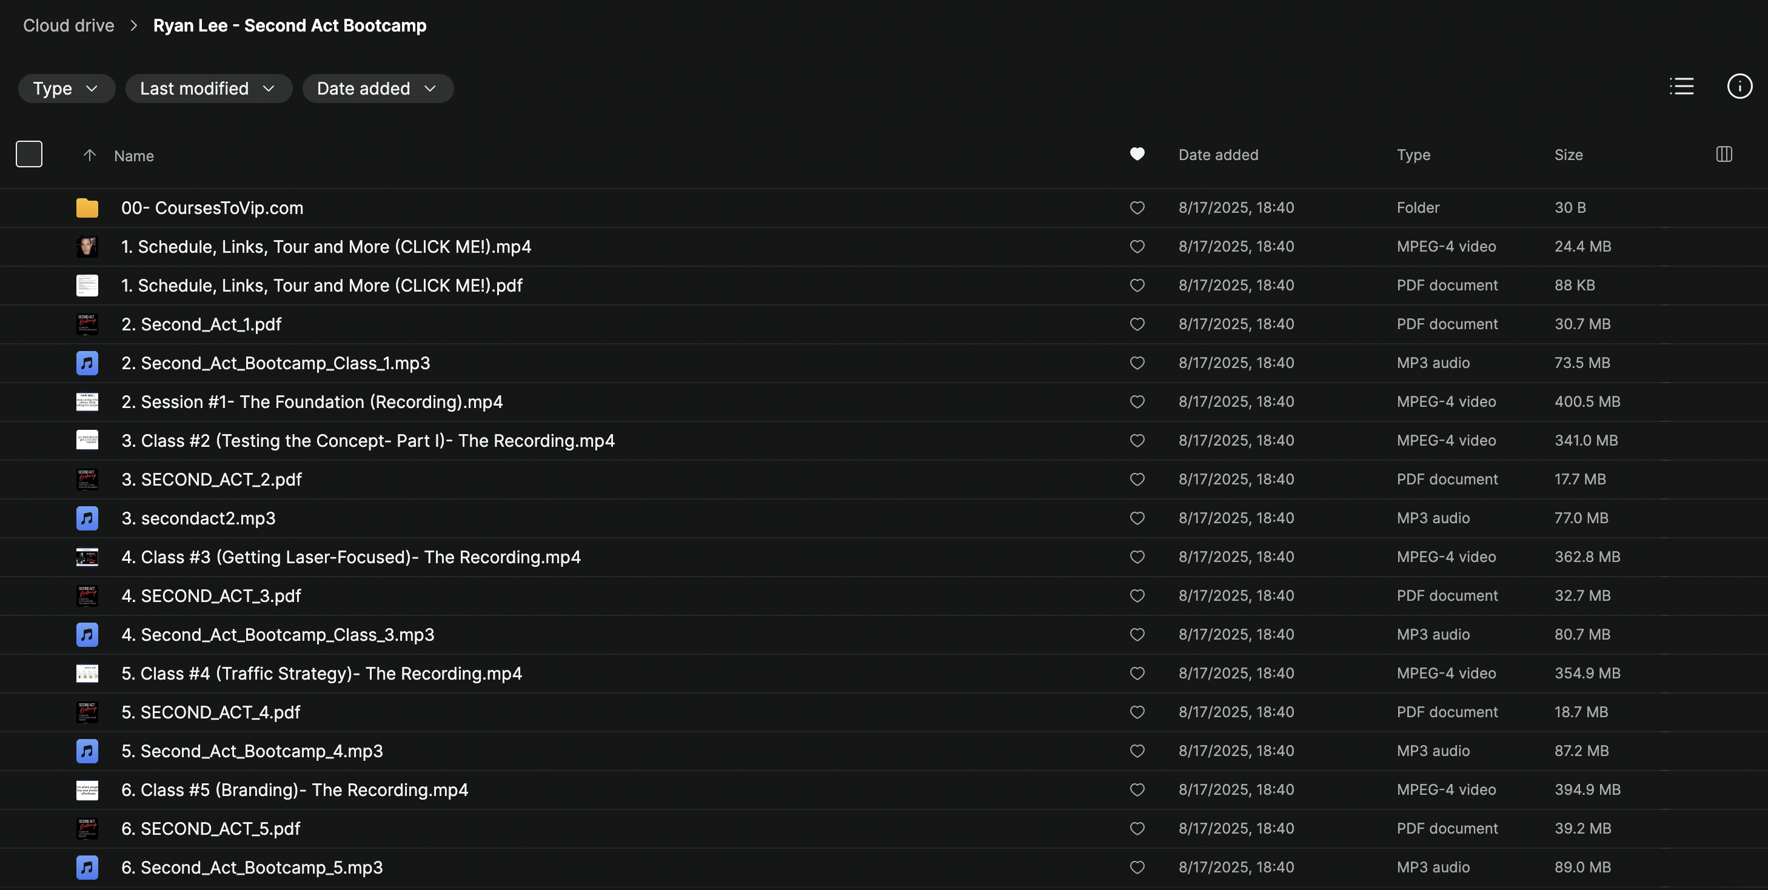This screenshot has width=1768, height=890.
Task: Go back to Cloud drive breadcrumb
Action: click(69, 25)
